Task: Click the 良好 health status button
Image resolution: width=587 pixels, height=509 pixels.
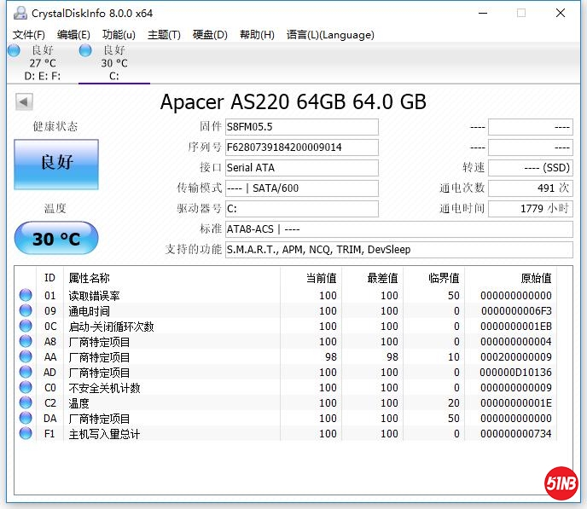Action: click(56, 164)
